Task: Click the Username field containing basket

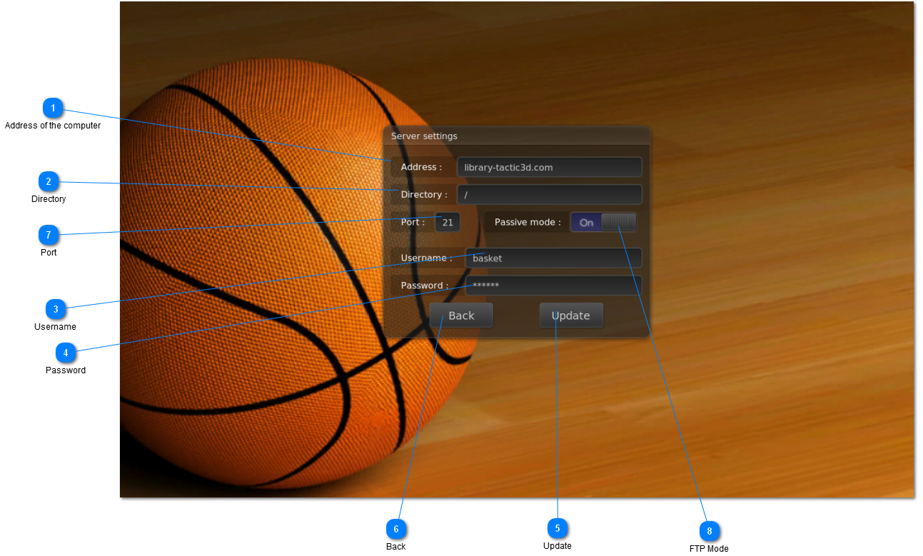Action: coord(553,258)
